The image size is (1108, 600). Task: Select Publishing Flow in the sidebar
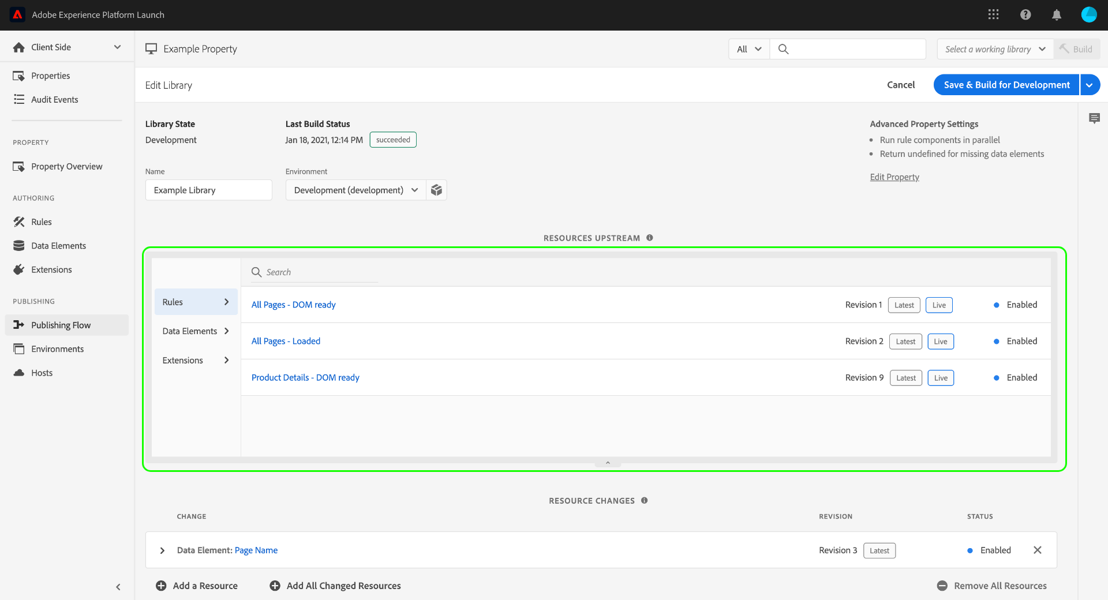pos(66,325)
